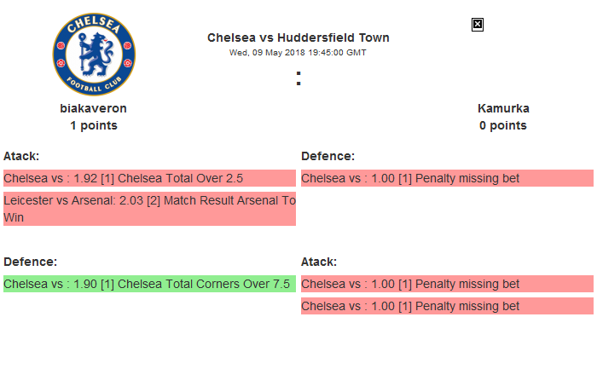
Task: Click the Defence heading under Kamurka
Action: [327, 156]
